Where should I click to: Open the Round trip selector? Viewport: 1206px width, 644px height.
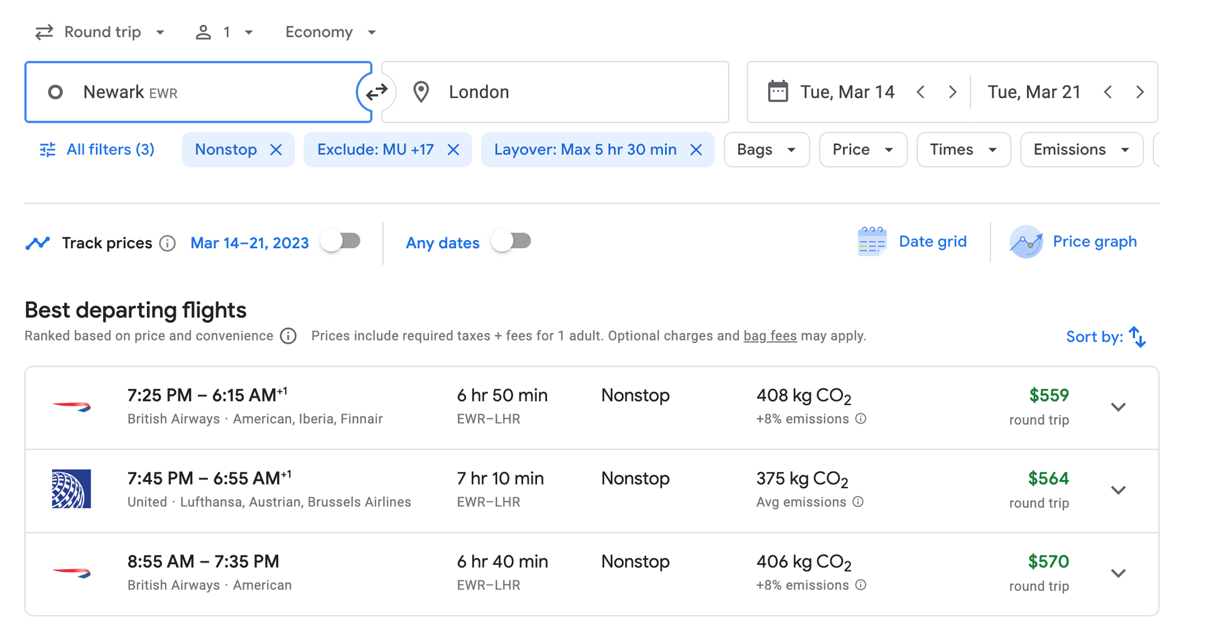click(x=99, y=31)
